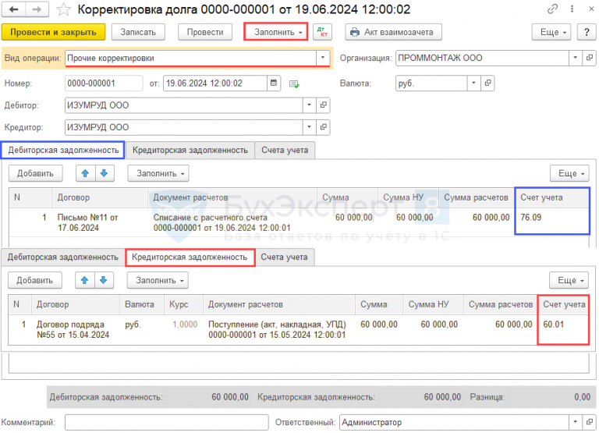Click into the Комментарий field
This screenshot has width=599, height=433.
tap(167, 422)
